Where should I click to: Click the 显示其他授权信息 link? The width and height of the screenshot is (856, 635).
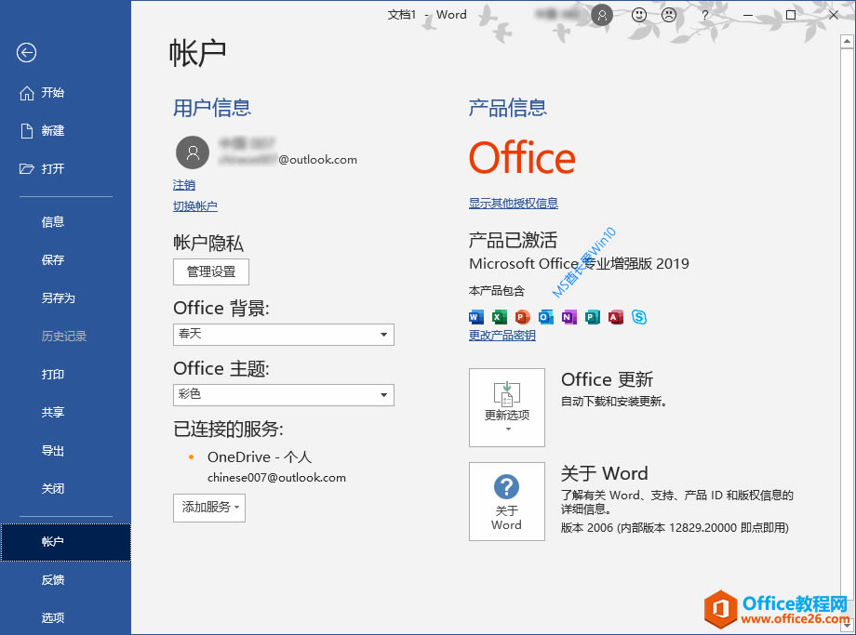point(514,204)
